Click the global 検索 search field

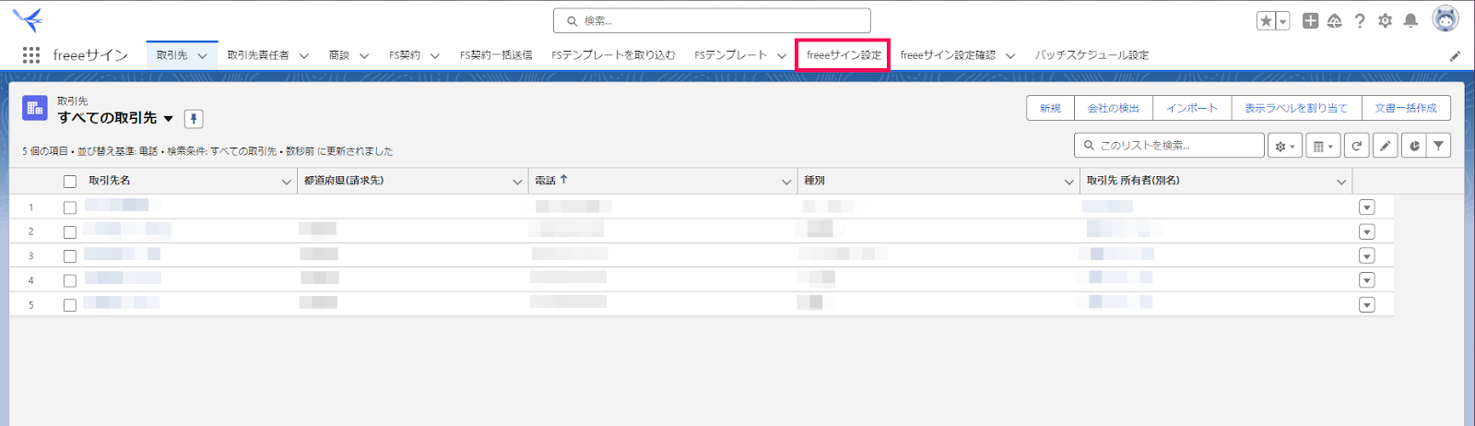tap(712, 20)
